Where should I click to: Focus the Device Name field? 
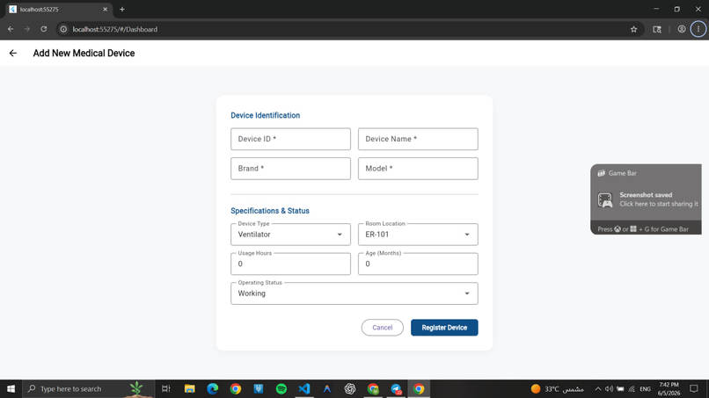(418, 139)
